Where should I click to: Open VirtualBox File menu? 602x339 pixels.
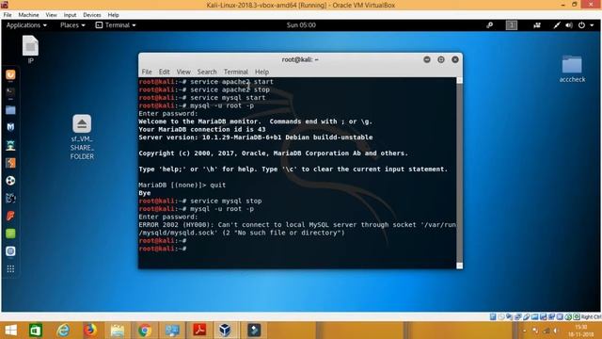tap(8, 15)
